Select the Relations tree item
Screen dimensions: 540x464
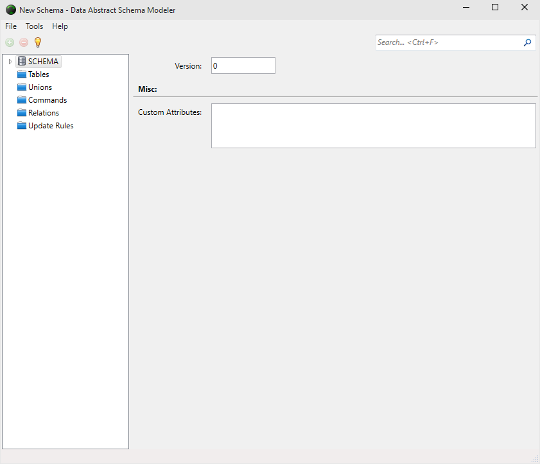point(44,113)
